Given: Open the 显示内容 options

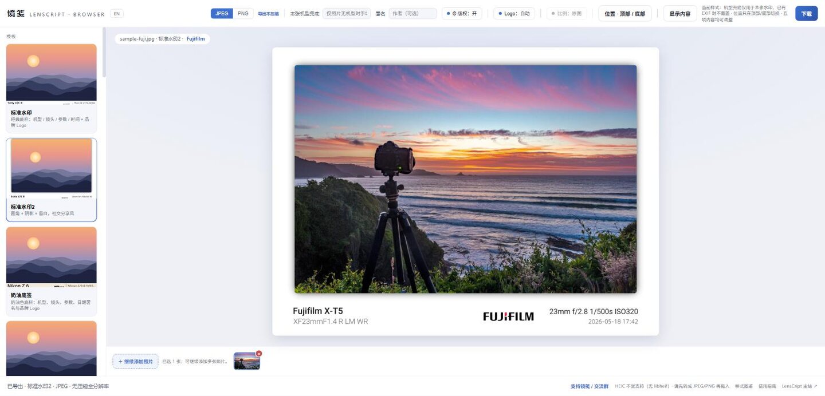Looking at the screenshot, I should [x=680, y=14].
